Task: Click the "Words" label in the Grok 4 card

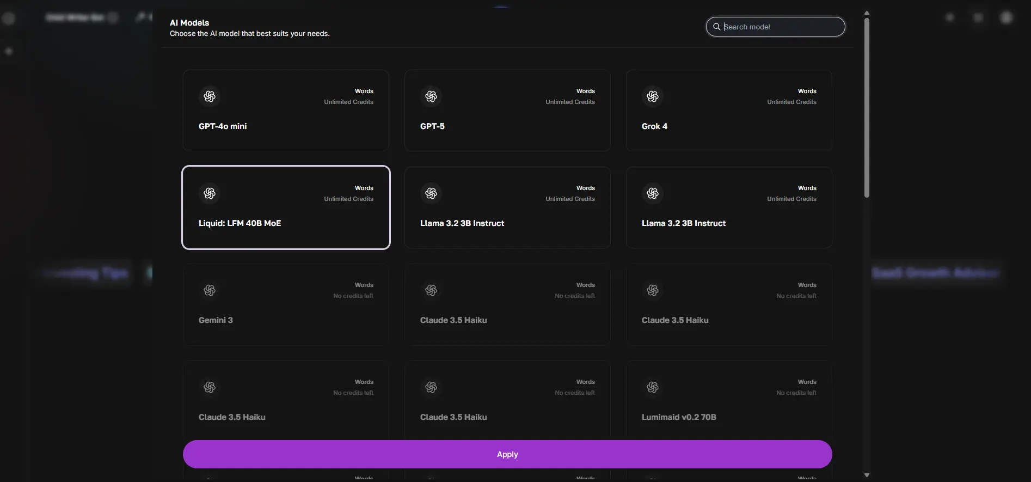Action: point(807,91)
